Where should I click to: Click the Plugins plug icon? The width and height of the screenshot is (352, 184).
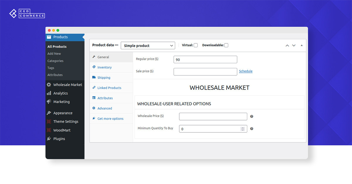(x=49, y=139)
